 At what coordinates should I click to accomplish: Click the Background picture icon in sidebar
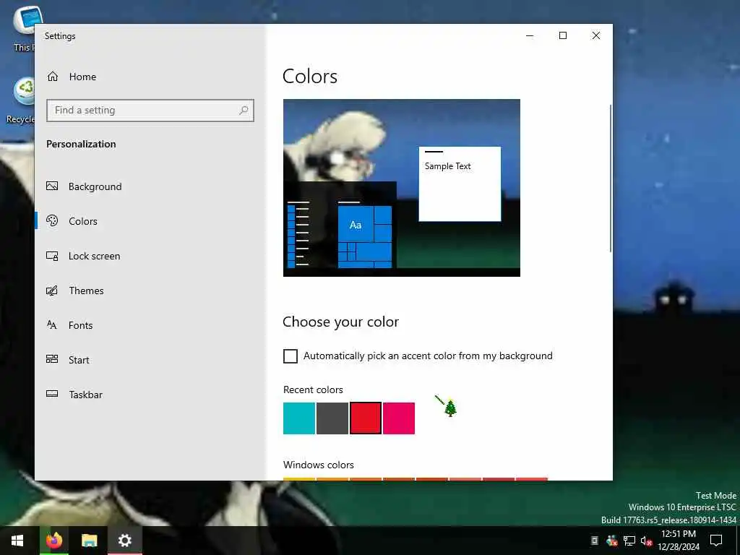(52, 186)
